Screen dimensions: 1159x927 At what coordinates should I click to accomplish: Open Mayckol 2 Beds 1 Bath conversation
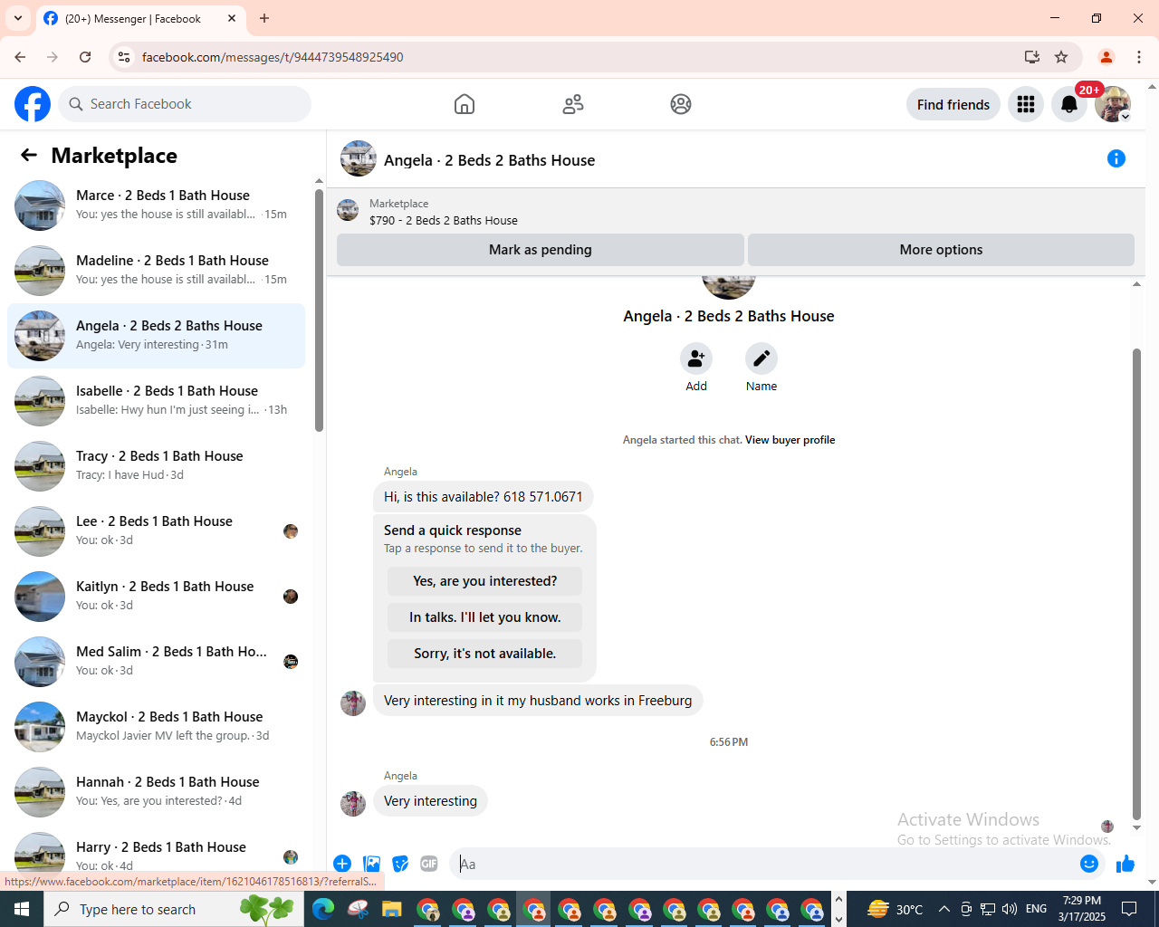[156, 727]
